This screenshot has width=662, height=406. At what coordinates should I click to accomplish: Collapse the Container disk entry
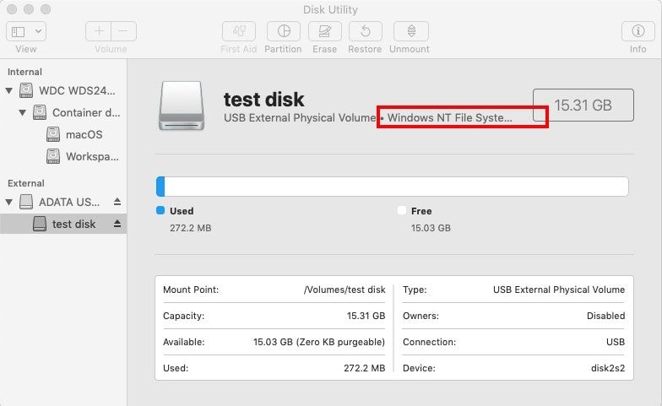pos(23,112)
